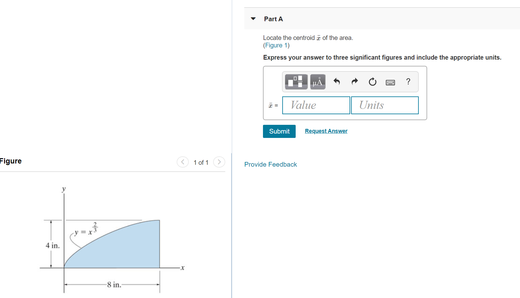Go to the previous figure
The image size is (520, 298).
183,162
